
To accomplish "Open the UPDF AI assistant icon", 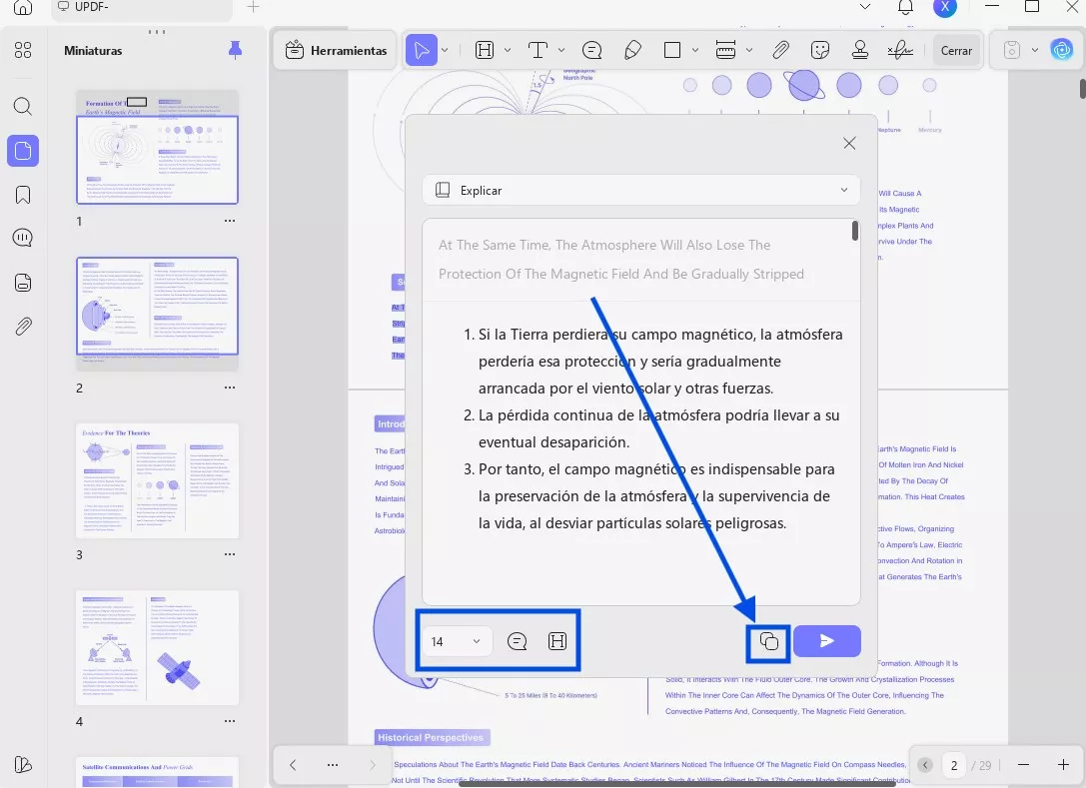I will point(1061,50).
